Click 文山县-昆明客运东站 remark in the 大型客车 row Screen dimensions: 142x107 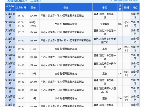tap(66, 24)
